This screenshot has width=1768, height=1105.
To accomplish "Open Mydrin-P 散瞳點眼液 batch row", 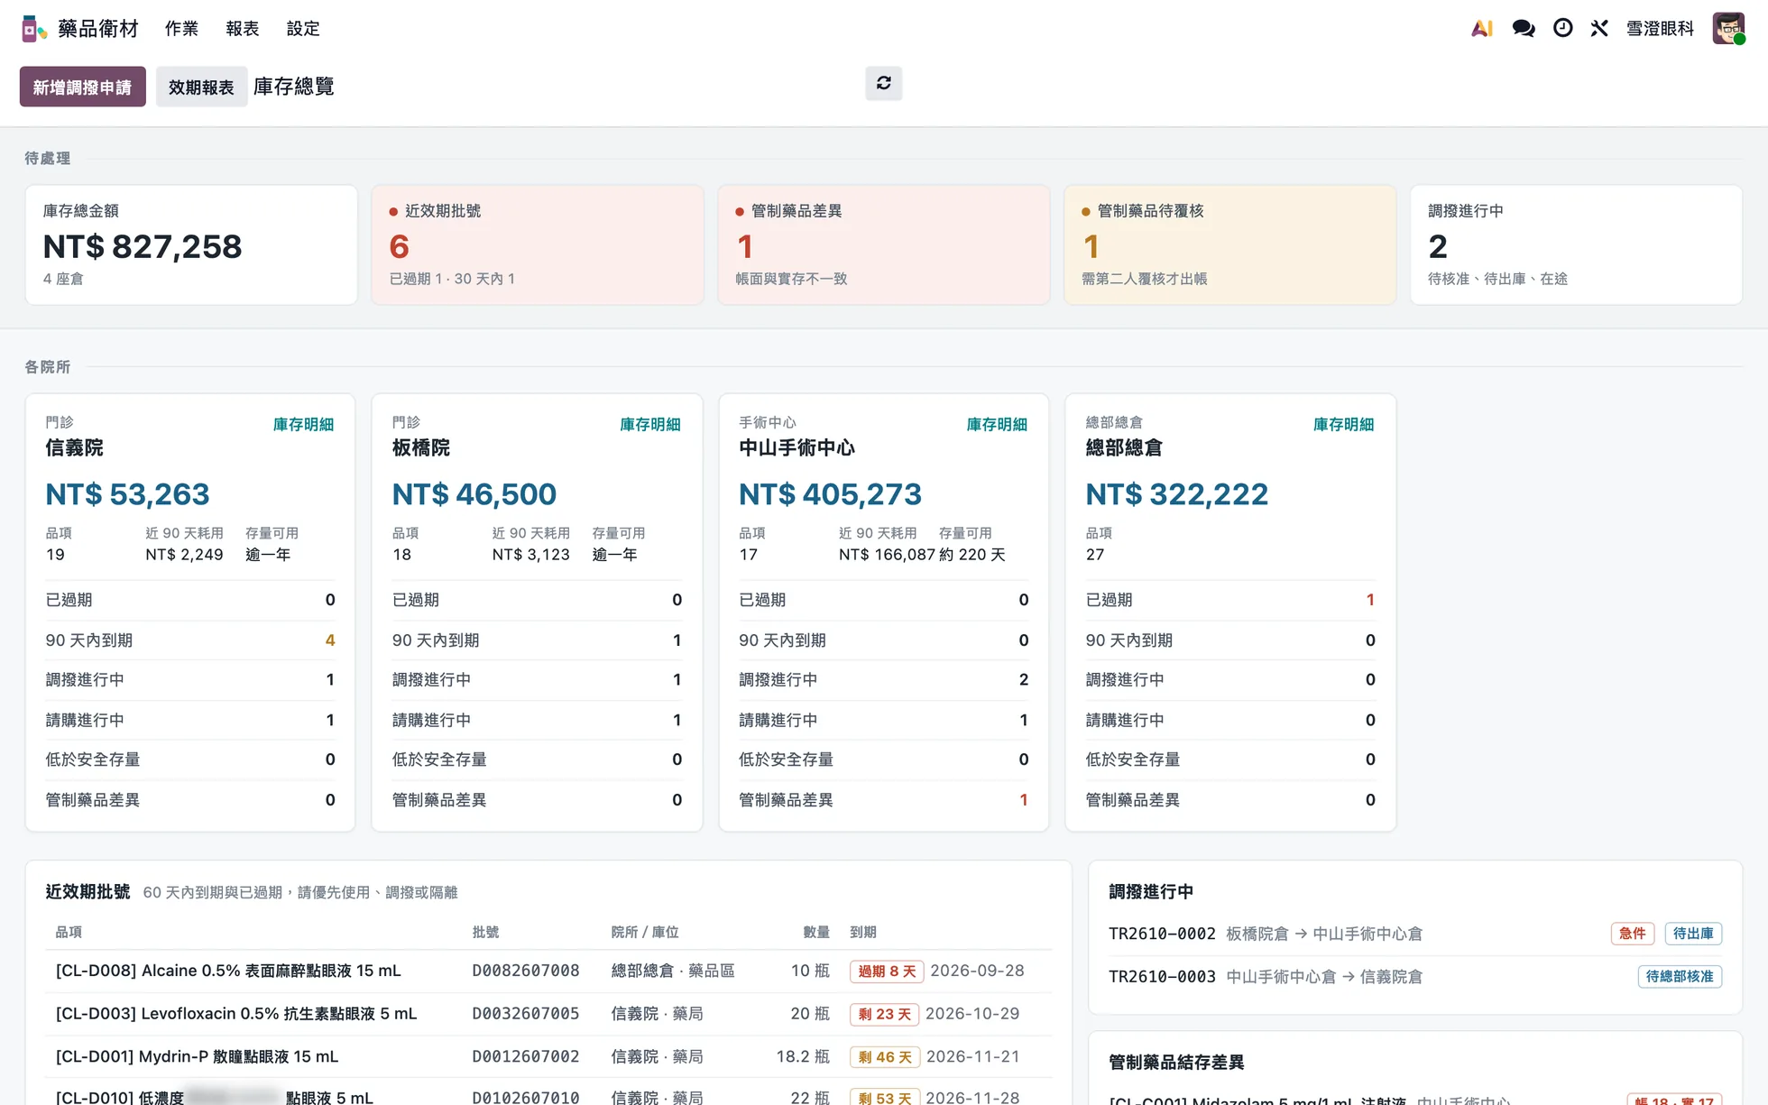I will pos(548,1057).
